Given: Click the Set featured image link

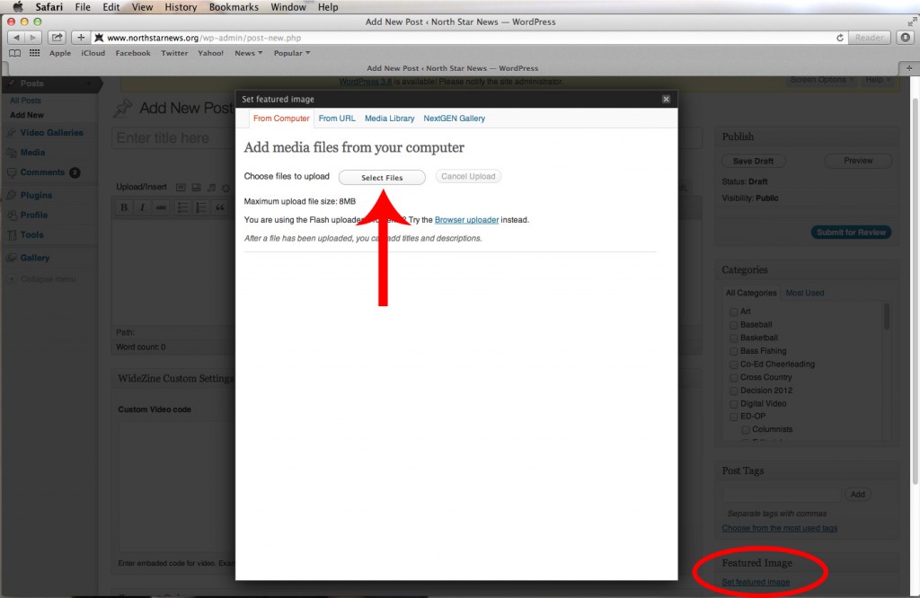Looking at the screenshot, I should point(755,582).
